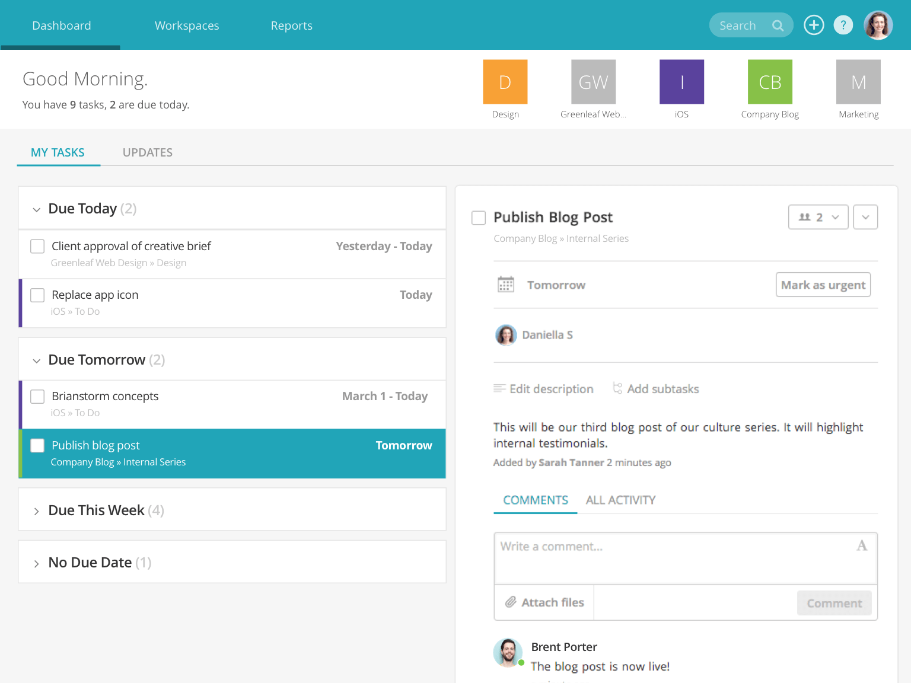Click the Add subtasks branch icon

(x=617, y=388)
